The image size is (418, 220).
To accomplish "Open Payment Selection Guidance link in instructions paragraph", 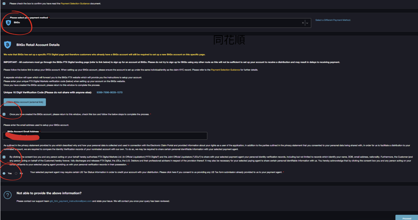I will pyautogui.click(x=225, y=70).
